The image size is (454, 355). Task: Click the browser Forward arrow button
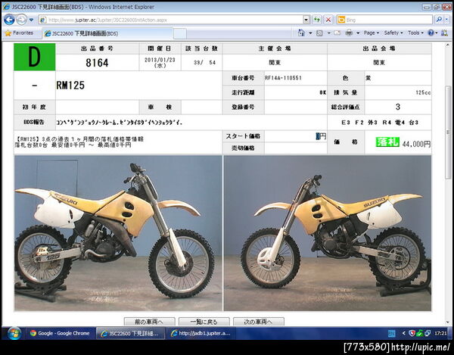coord(21,20)
